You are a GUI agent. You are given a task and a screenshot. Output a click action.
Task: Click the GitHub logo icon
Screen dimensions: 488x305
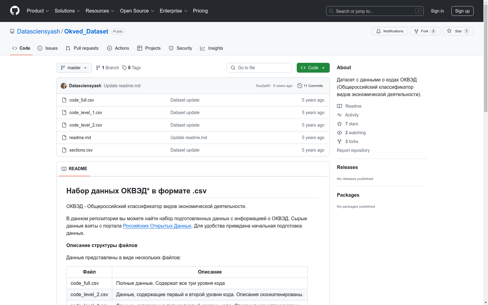point(15,11)
